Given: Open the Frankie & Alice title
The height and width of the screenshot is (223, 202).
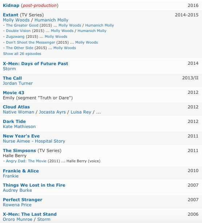Looking at the screenshot, I should 21,171.
